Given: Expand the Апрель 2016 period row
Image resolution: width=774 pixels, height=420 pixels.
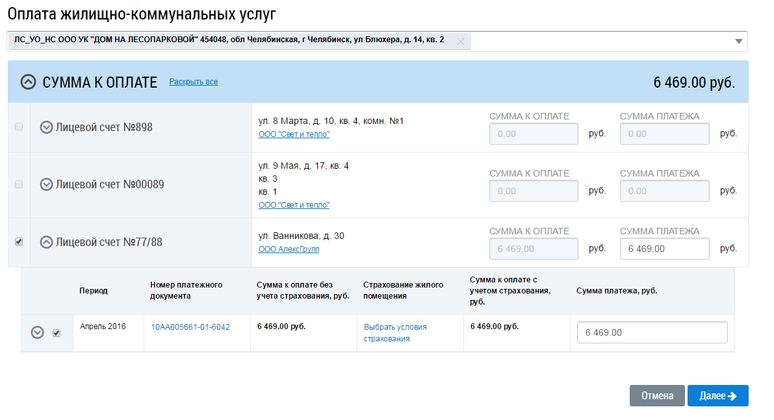Looking at the screenshot, I should pyautogui.click(x=38, y=332).
